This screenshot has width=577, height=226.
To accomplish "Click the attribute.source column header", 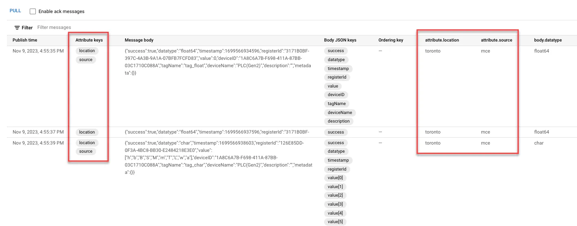I will click(x=496, y=40).
